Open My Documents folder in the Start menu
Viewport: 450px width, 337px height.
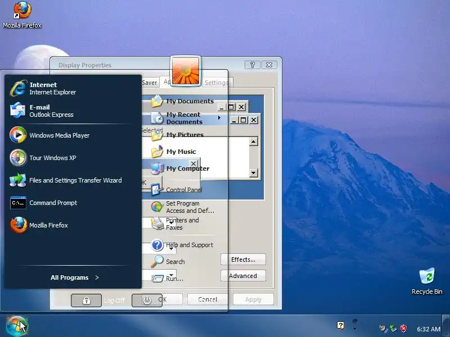click(x=182, y=101)
